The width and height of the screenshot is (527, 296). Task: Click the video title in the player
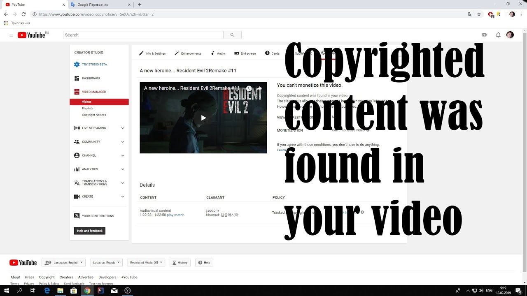[x=192, y=88]
